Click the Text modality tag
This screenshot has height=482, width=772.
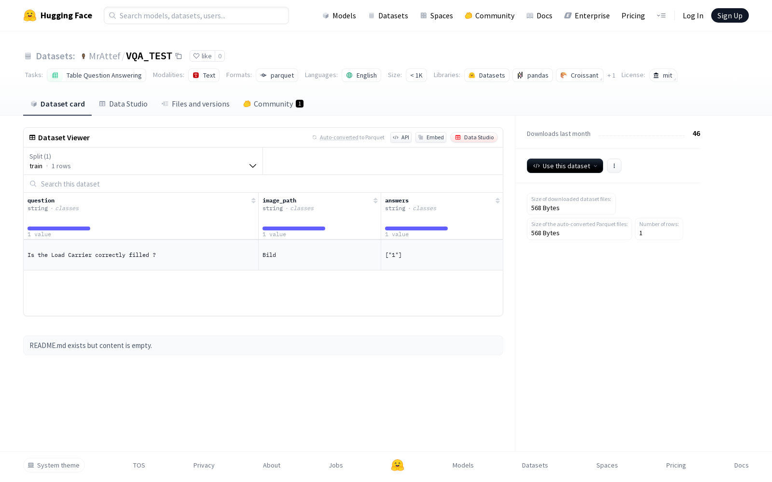tap(204, 75)
